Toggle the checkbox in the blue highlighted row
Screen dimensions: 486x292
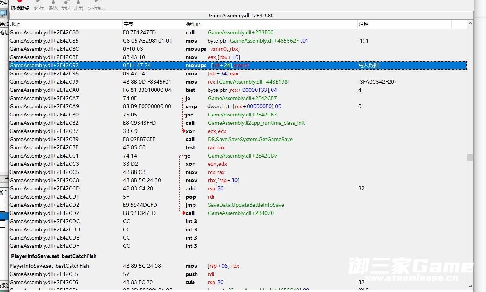click(3, 216)
